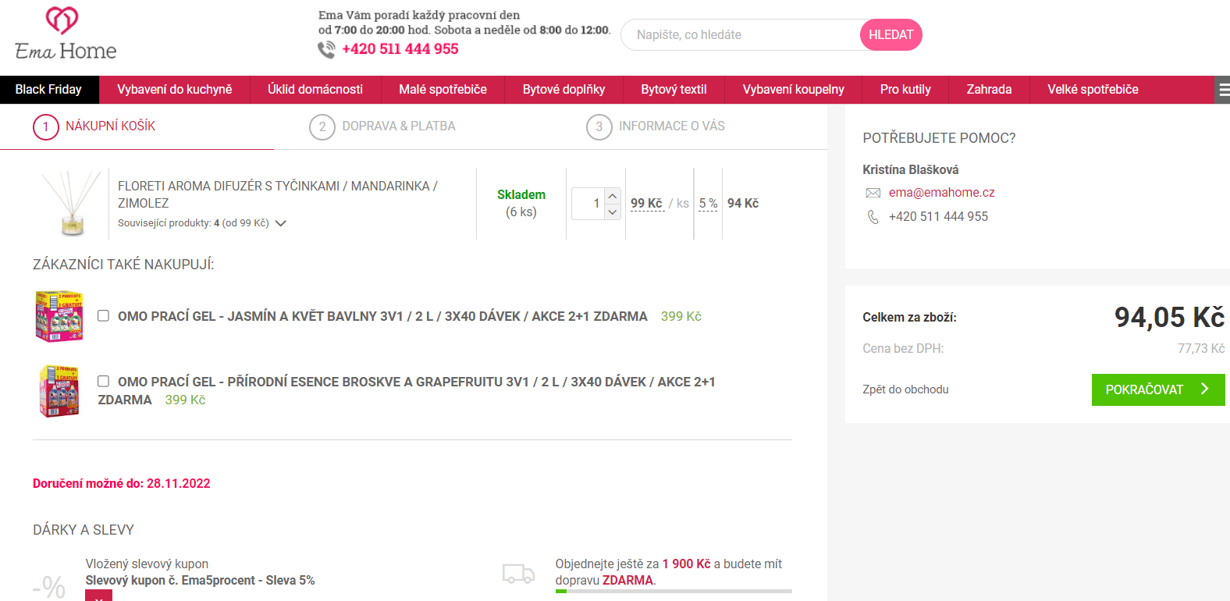Click the Doručení možné do date text
The image size is (1230, 601).
pyautogui.click(x=122, y=484)
